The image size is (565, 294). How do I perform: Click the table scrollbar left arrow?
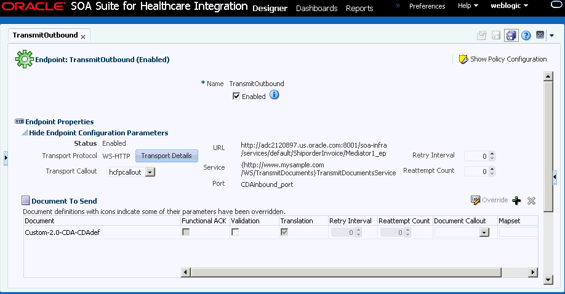click(186, 272)
